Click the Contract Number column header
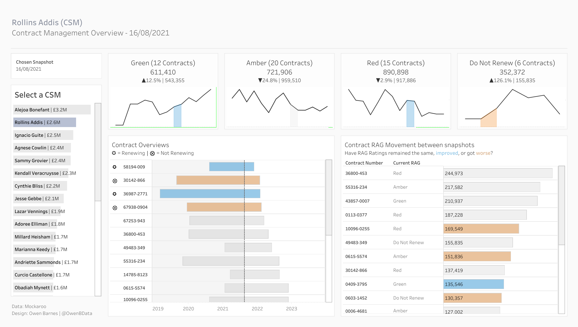The width and height of the screenshot is (578, 327). click(x=364, y=163)
